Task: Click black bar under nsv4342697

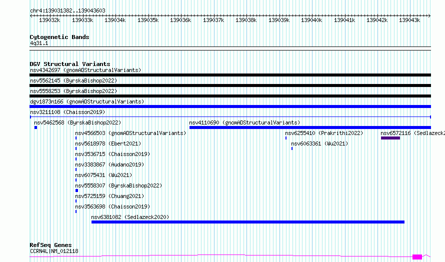Action: [230, 75]
